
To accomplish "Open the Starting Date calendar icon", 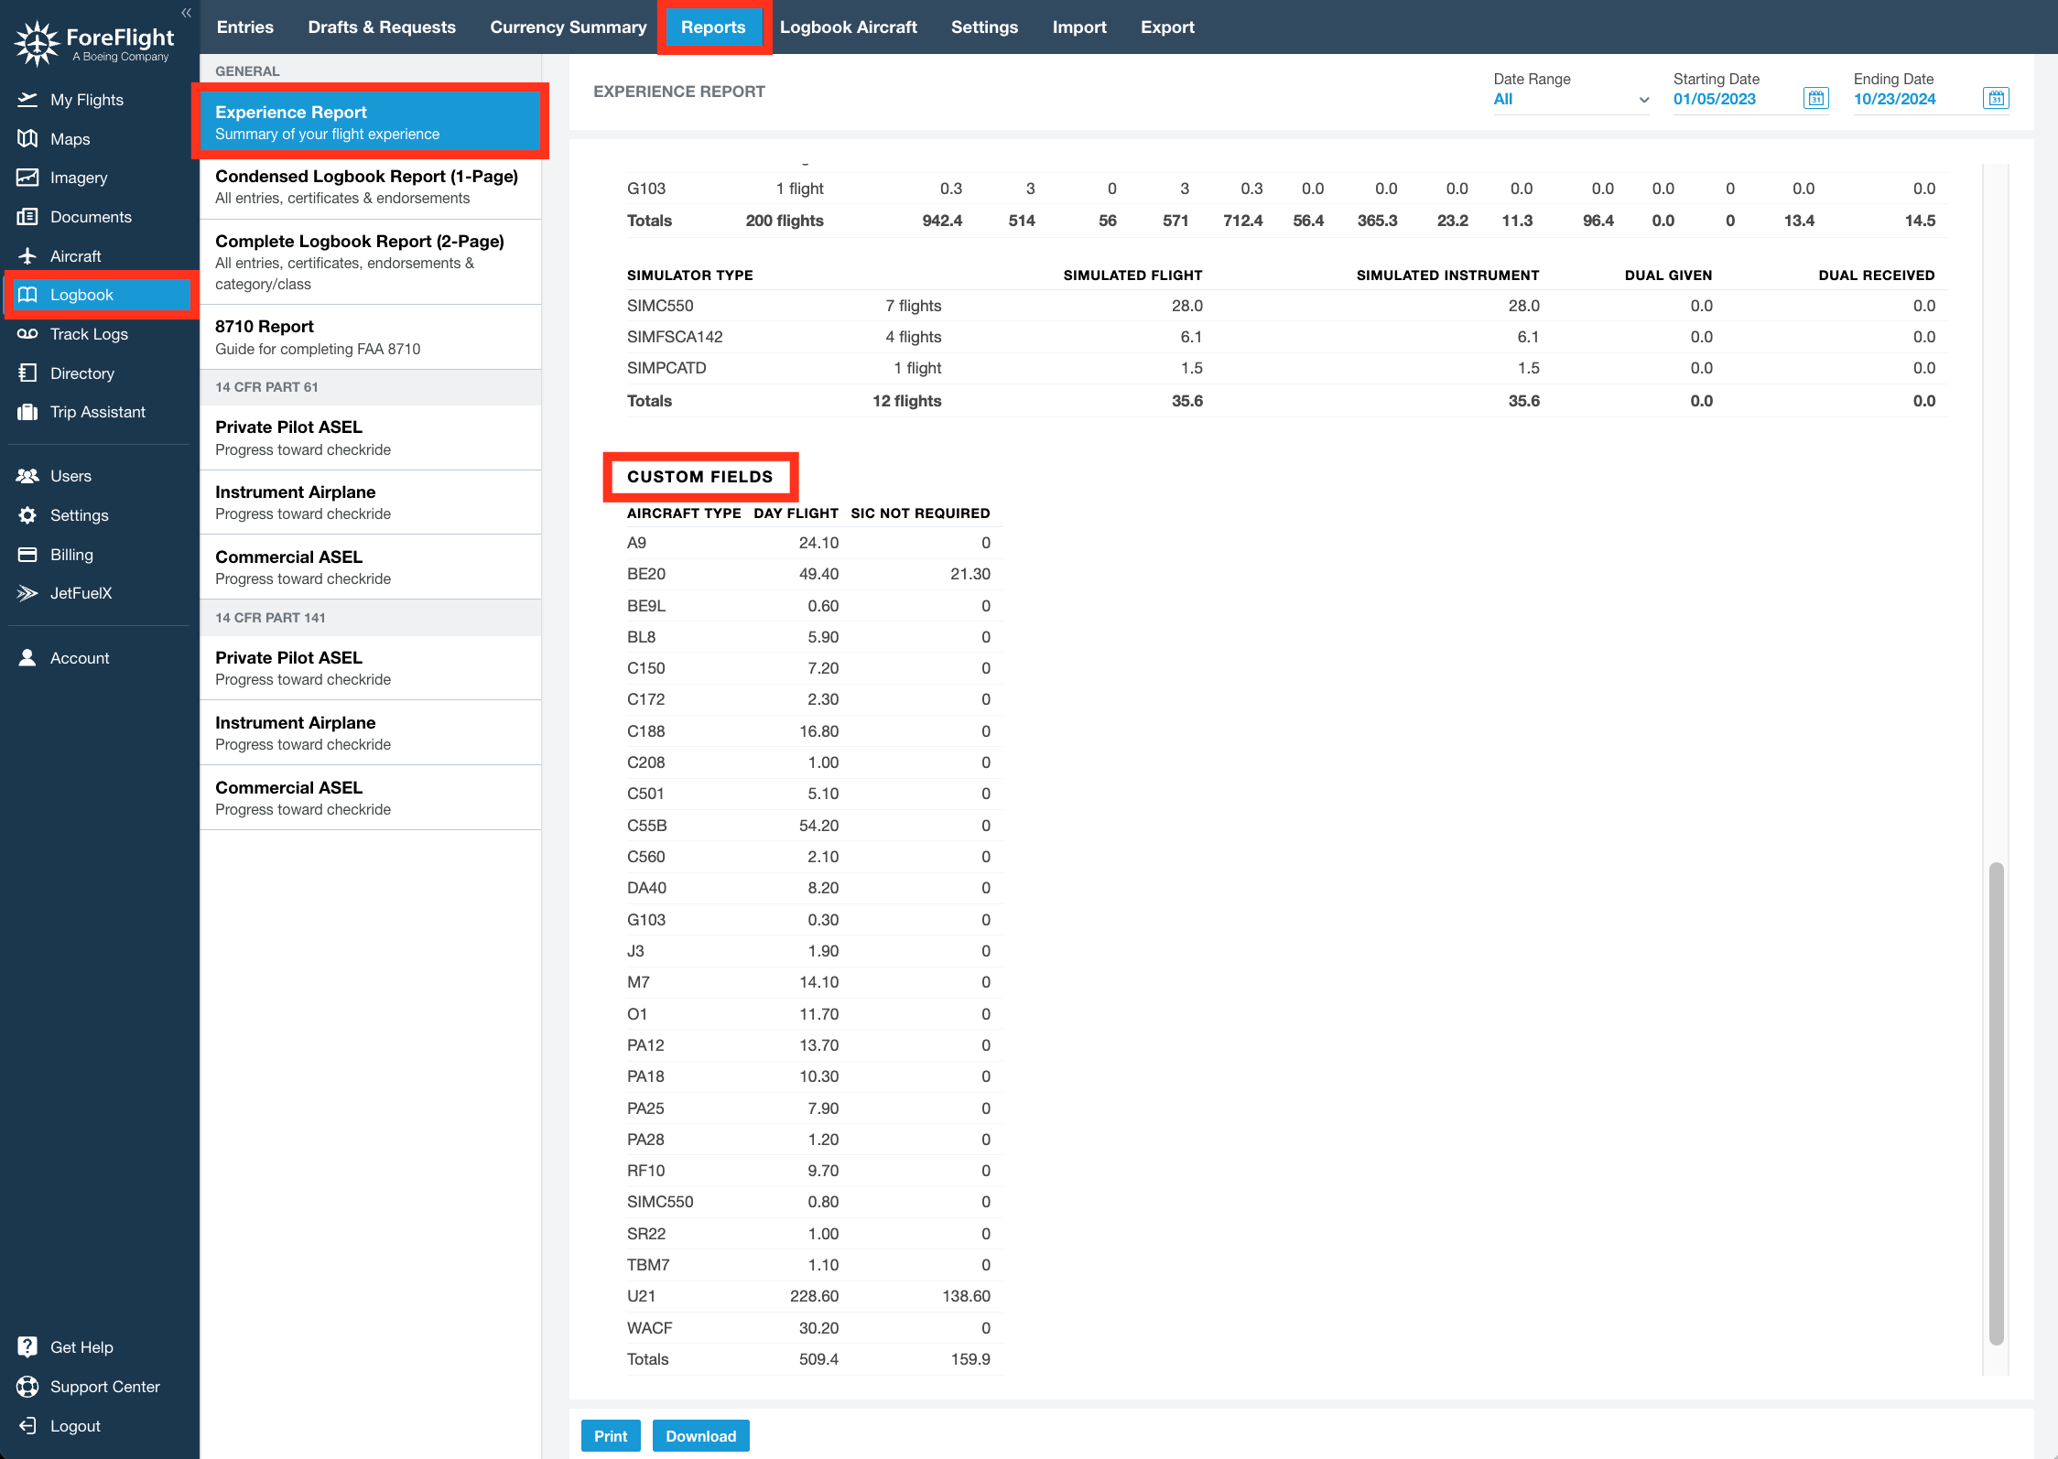I will click(x=1816, y=98).
